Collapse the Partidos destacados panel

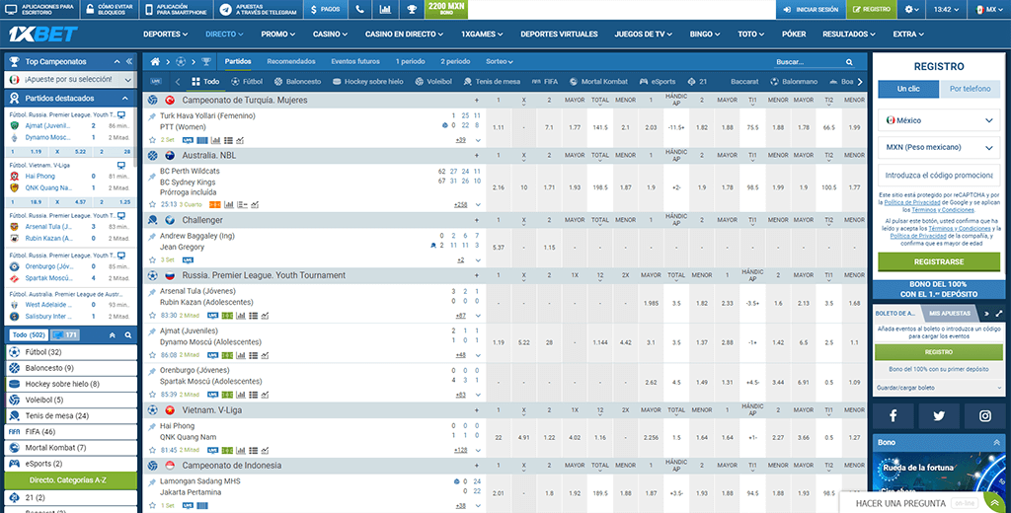tap(125, 99)
